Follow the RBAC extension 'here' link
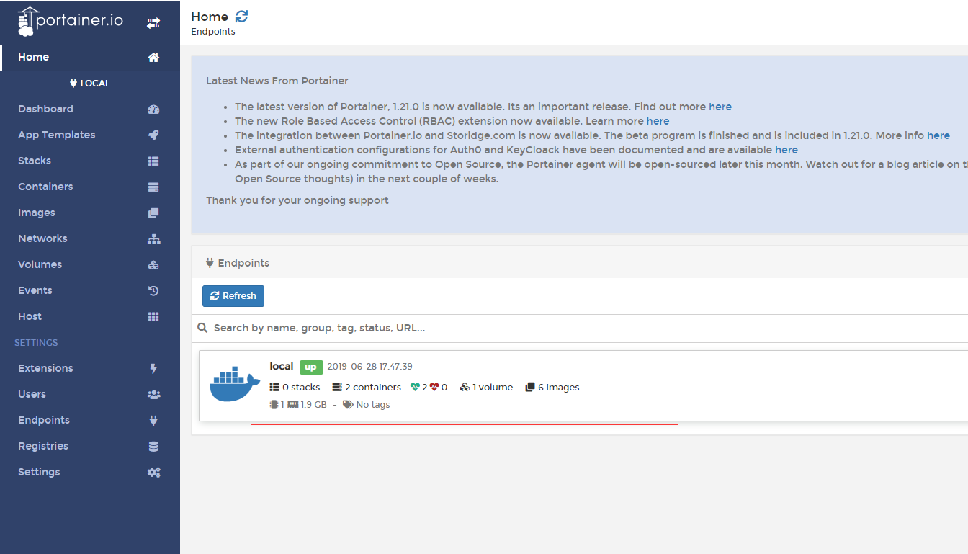The image size is (968, 554). pos(658,121)
